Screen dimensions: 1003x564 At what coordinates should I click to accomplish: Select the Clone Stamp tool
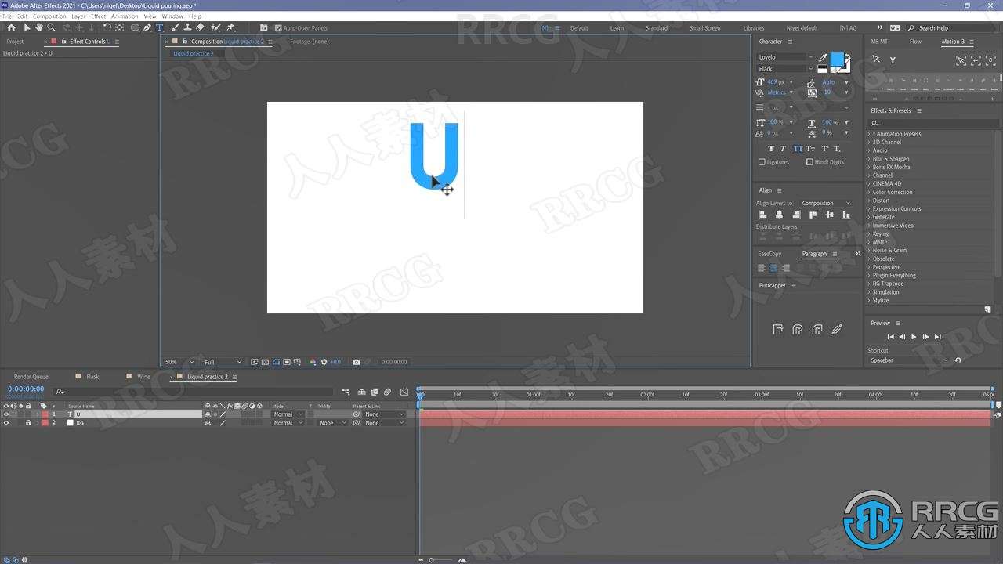point(187,28)
